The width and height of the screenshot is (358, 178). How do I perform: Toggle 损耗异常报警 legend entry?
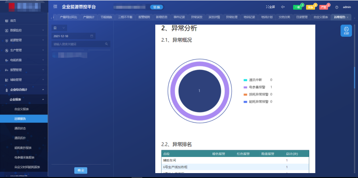tap(258, 94)
